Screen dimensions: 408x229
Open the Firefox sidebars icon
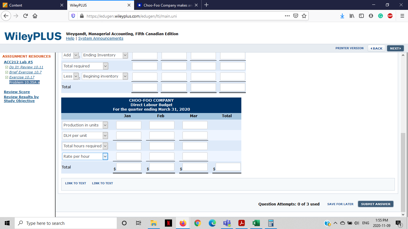[x=361, y=16]
